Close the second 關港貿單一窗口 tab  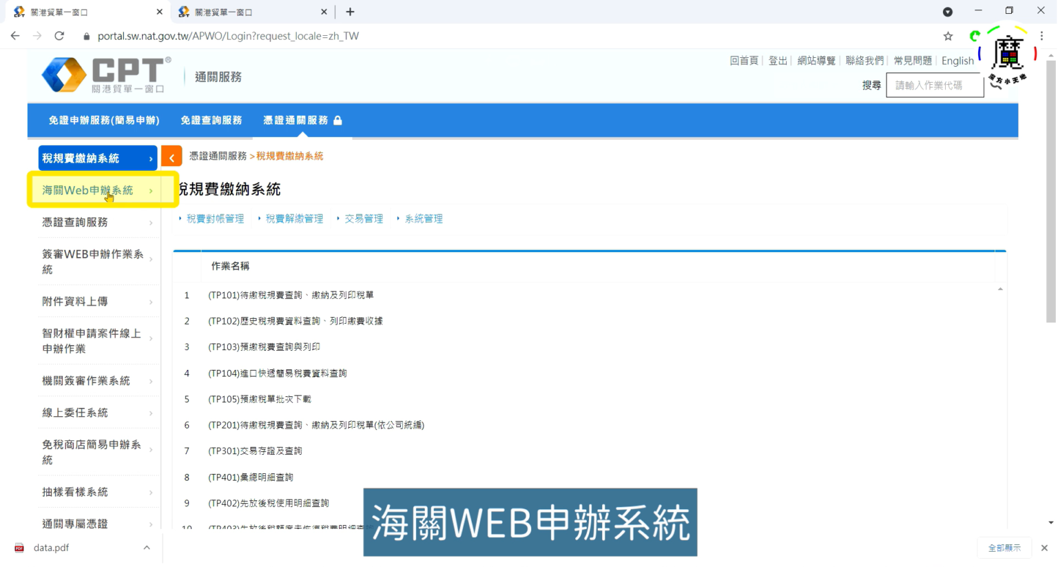(x=324, y=12)
